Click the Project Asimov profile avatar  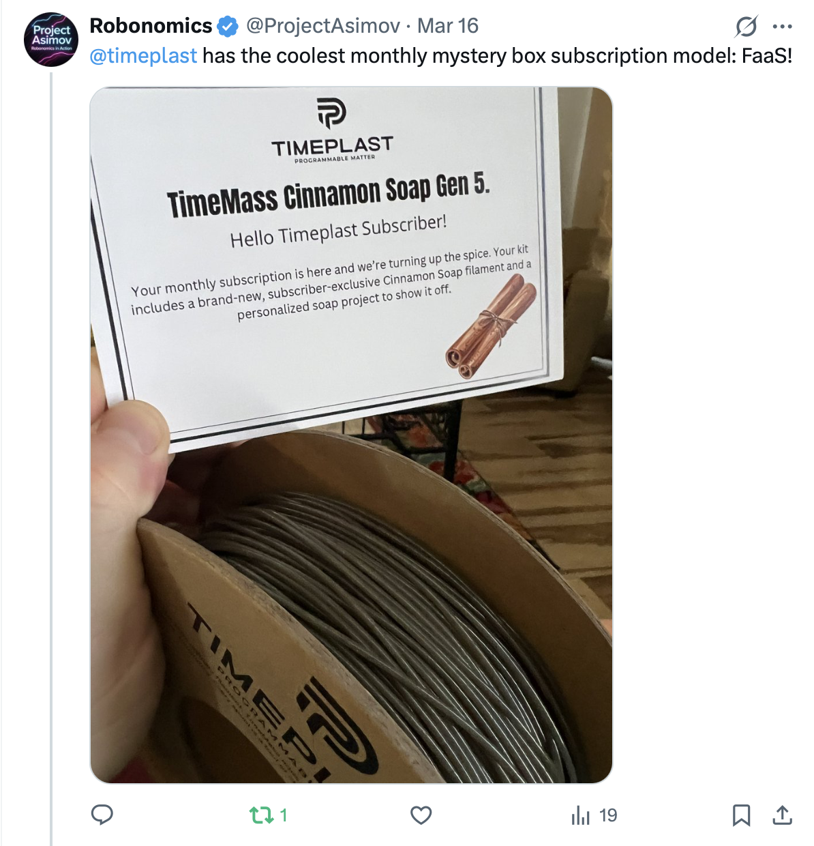coord(51,39)
